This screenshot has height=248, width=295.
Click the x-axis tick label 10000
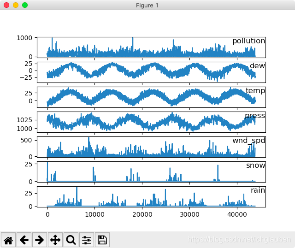(94, 214)
